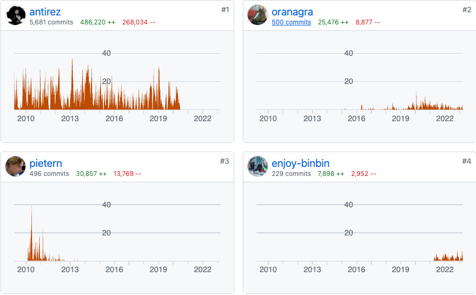Viewport: 476px width, 295px height.
Task: Click the 20 gridline label in oranagra's chart
Action: [x=348, y=81]
